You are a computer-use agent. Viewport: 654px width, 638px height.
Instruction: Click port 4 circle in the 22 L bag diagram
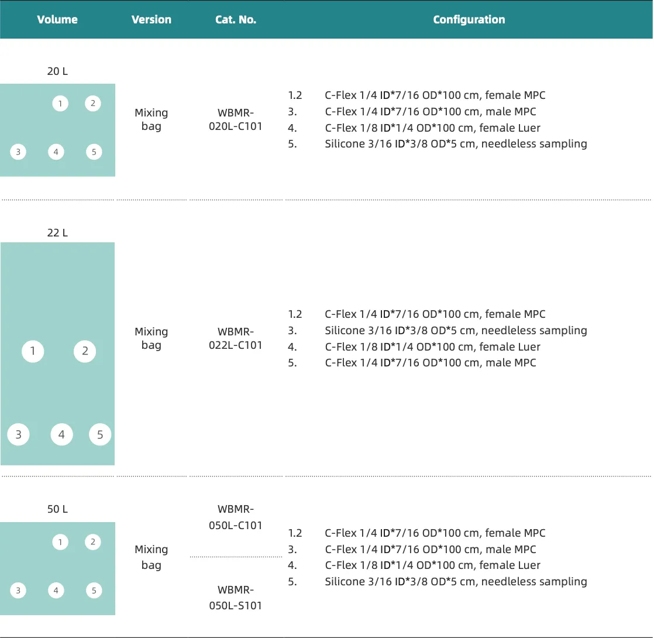point(62,434)
